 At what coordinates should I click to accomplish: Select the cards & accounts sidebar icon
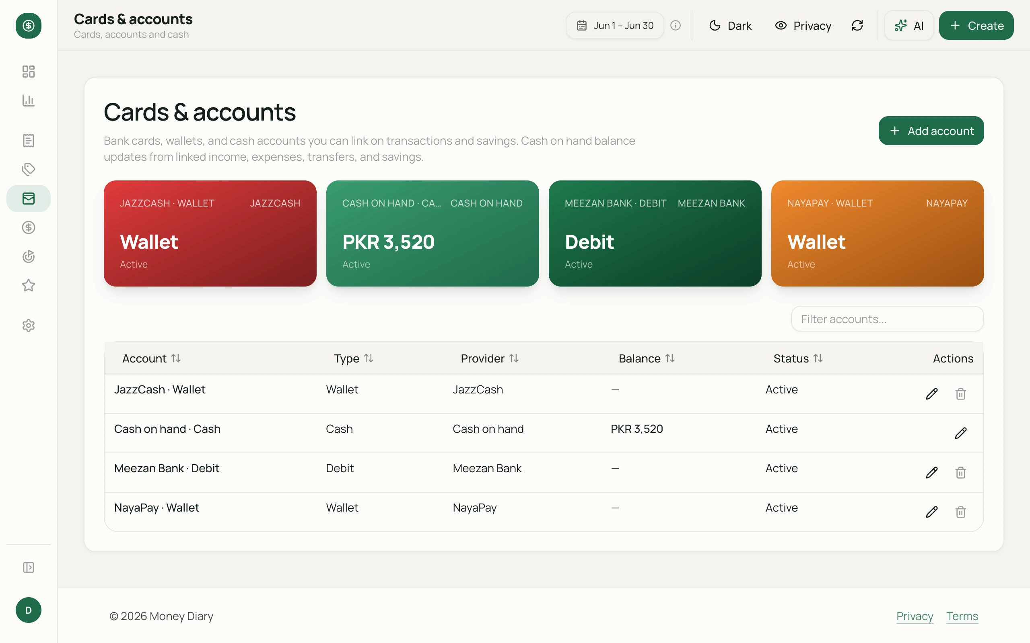[x=29, y=198]
